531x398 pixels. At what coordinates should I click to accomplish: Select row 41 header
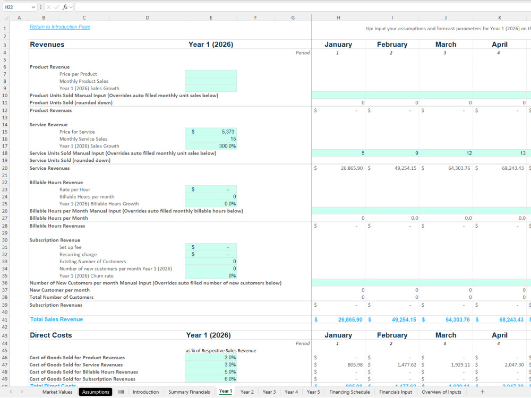[5, 319]
